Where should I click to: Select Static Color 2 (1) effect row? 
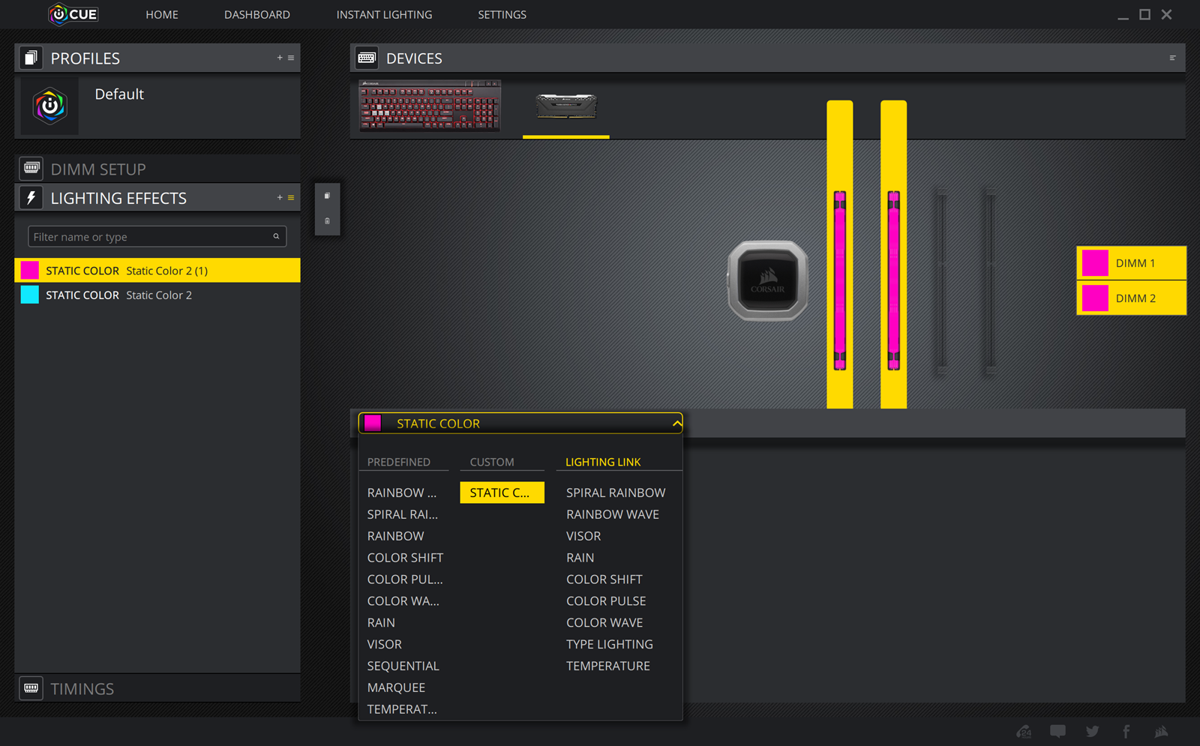tap(157, 271)
